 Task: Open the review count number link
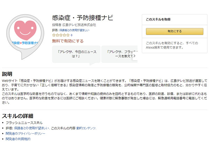(71, 35)
